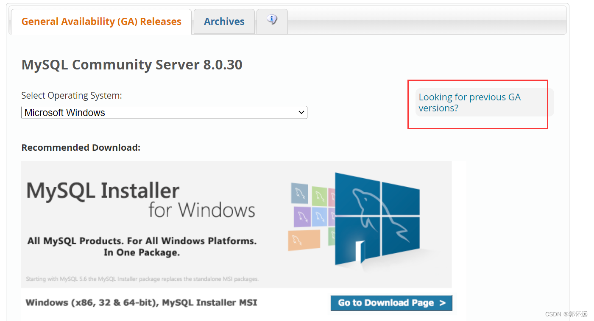
Task: Click the 'Recommended Download:' label
Action: tap(81, 148)
